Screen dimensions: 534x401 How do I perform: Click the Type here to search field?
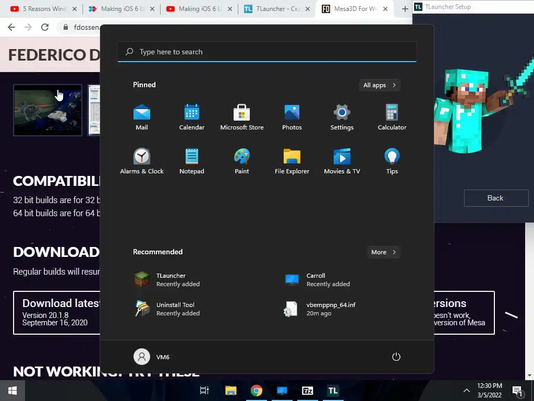(267, 52)
